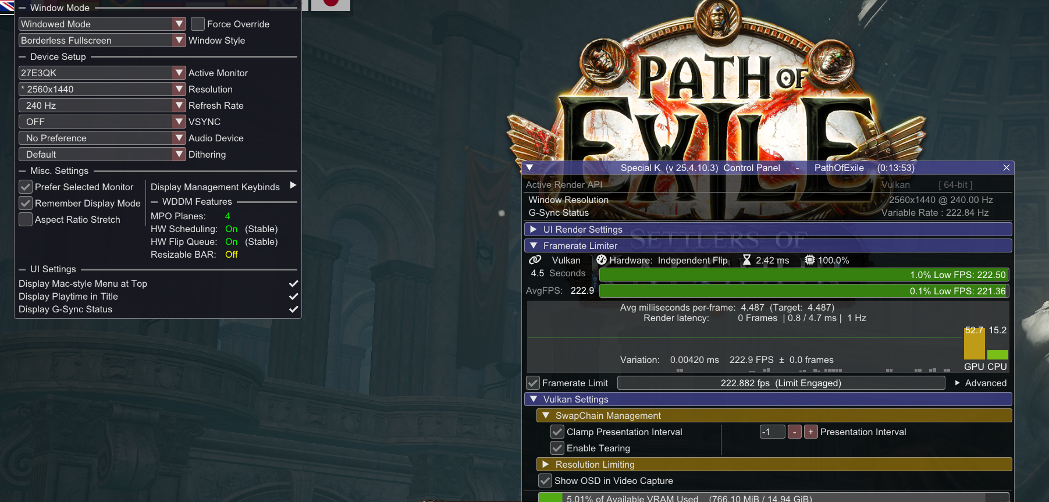1049x502 pixels.
Task: Click the Available VRAM Used bar
Action: tap(773, 498)
